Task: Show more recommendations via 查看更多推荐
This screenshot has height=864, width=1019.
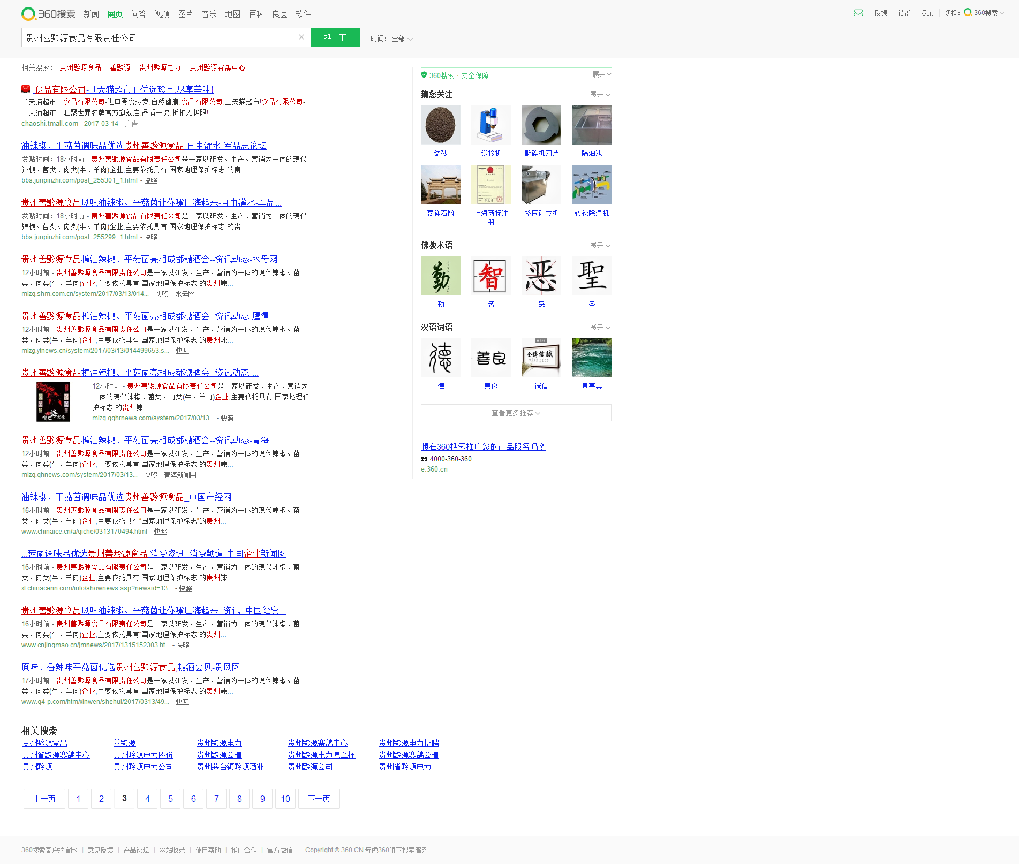Action: pyautogui.click(x=516, y=413)
